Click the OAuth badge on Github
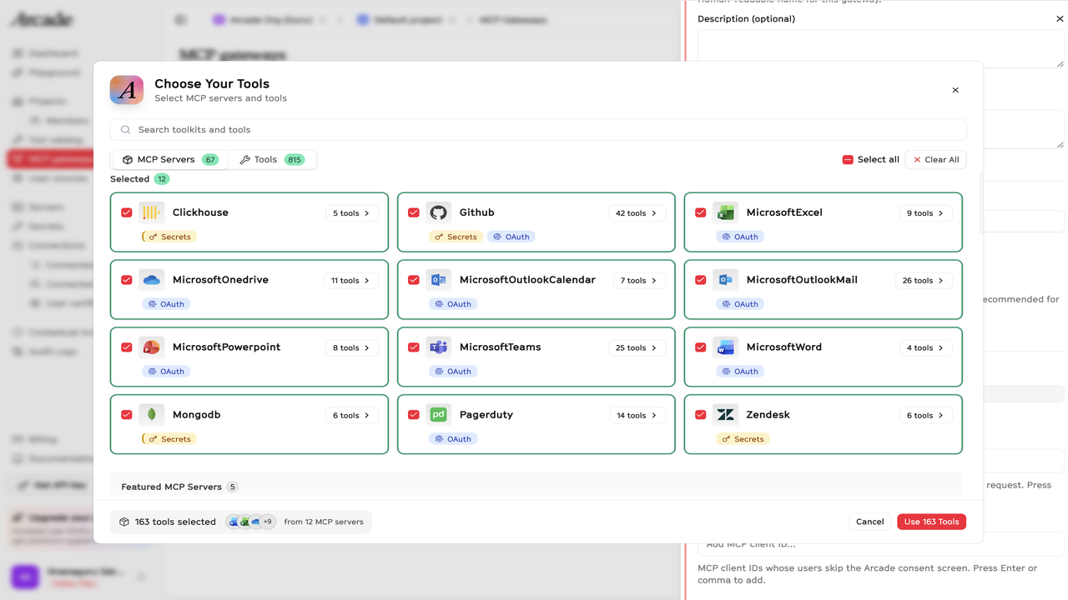Screen dimensions: 1068x600 click(x=511, y=237)
